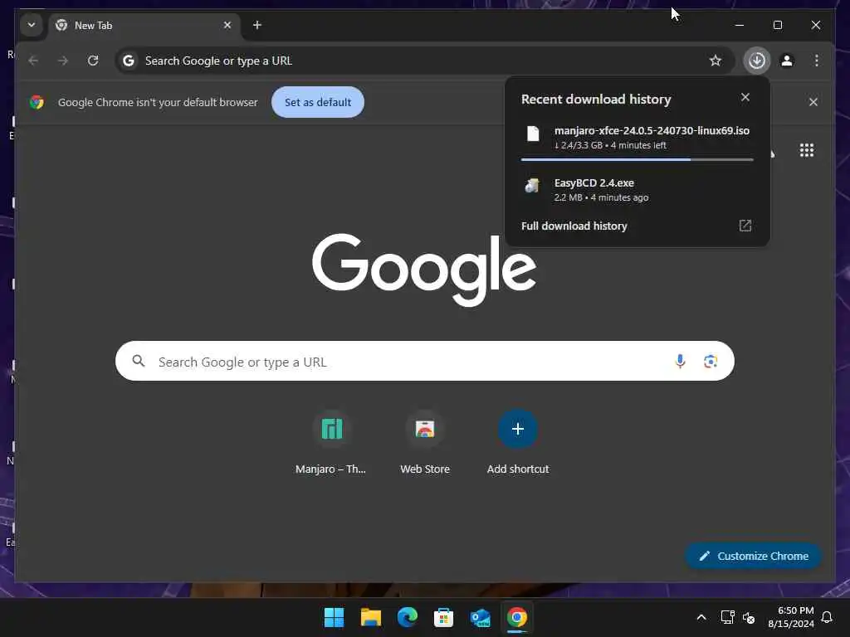Image resolution: width=850 pixels, height=637 pixels.
Task: Click the Set as default button
Action: point(318,102)
